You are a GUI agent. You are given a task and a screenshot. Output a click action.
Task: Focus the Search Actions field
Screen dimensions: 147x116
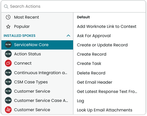coord(73,6)
